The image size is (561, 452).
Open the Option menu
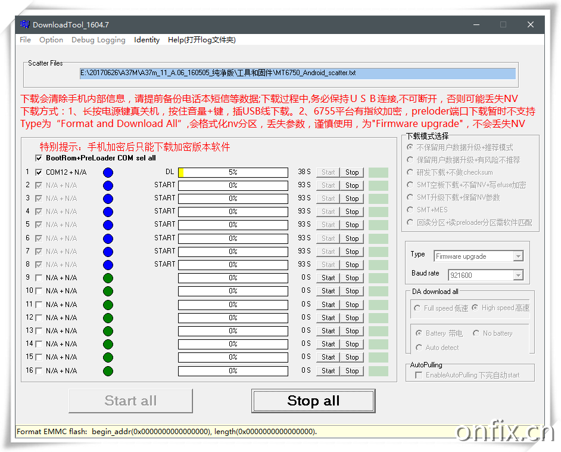(x=51, y=40)
